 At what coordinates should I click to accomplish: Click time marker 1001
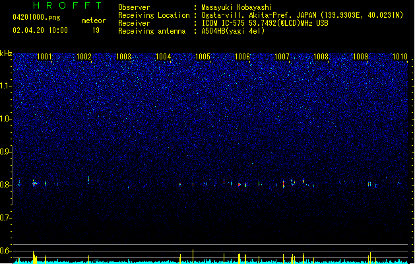tap(44, 57)
